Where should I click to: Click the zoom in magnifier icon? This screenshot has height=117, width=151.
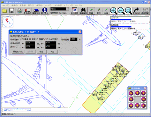click(x=114, y=11)
